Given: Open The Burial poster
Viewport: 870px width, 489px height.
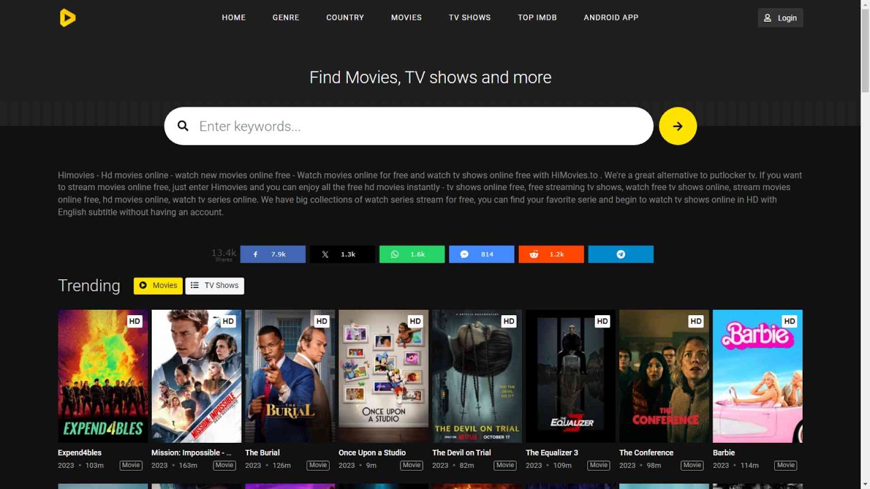Looking at the screenshot, I should 290,376.
